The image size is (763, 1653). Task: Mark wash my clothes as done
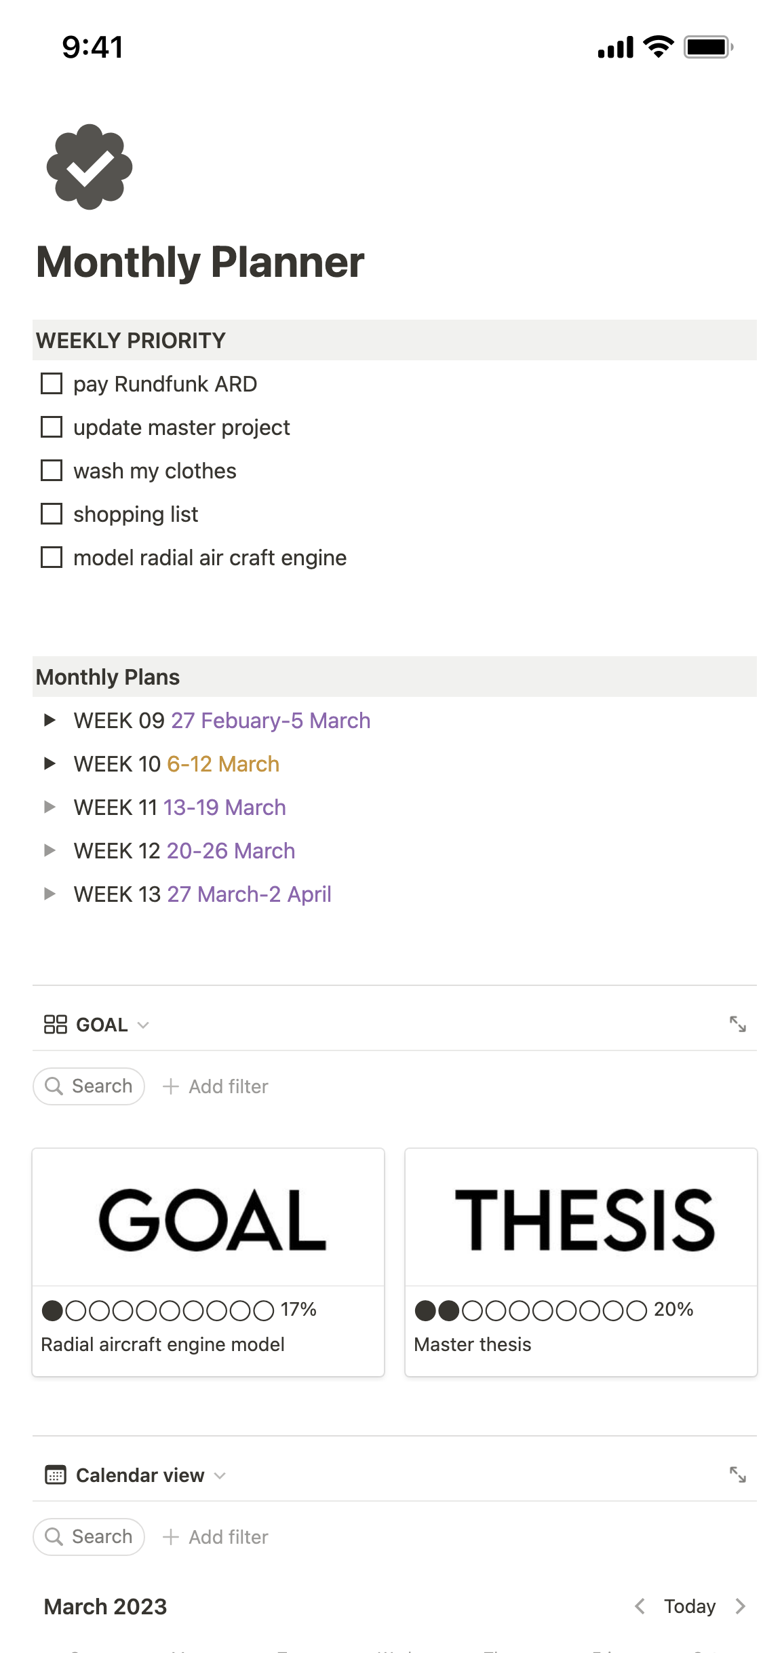[x=51, y=470]
